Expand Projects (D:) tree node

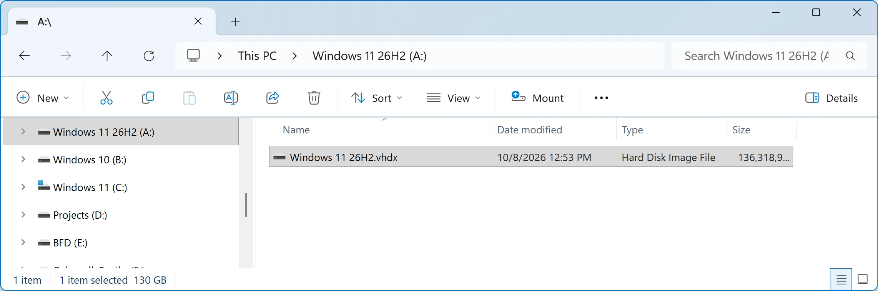click(x=23, y=215)
